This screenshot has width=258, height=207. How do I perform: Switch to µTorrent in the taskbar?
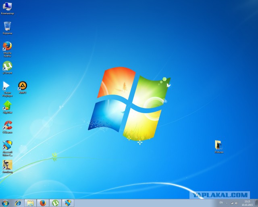56,203
